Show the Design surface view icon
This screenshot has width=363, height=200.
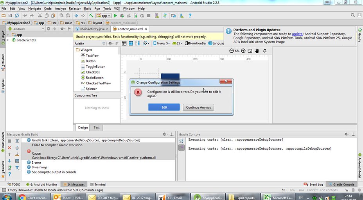(124, 43)
